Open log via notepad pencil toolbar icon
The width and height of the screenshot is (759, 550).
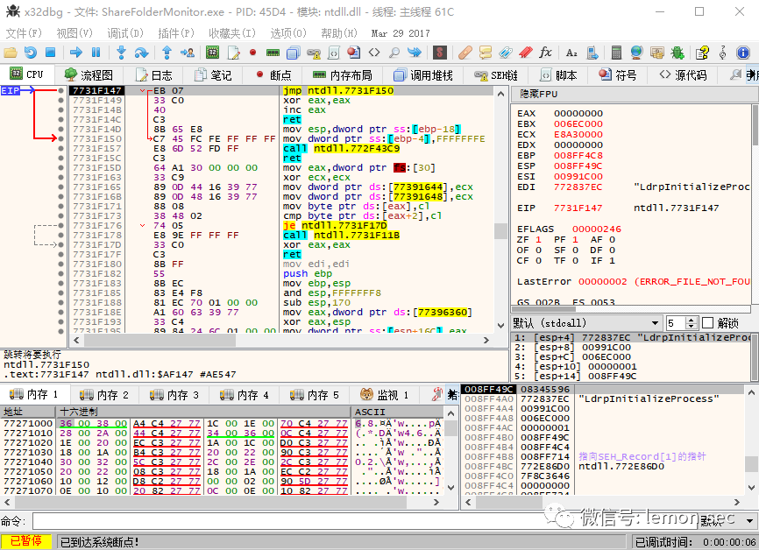coord(233,53)
